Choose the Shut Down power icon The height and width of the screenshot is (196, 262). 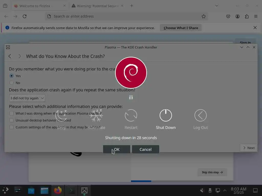point(166,115)
